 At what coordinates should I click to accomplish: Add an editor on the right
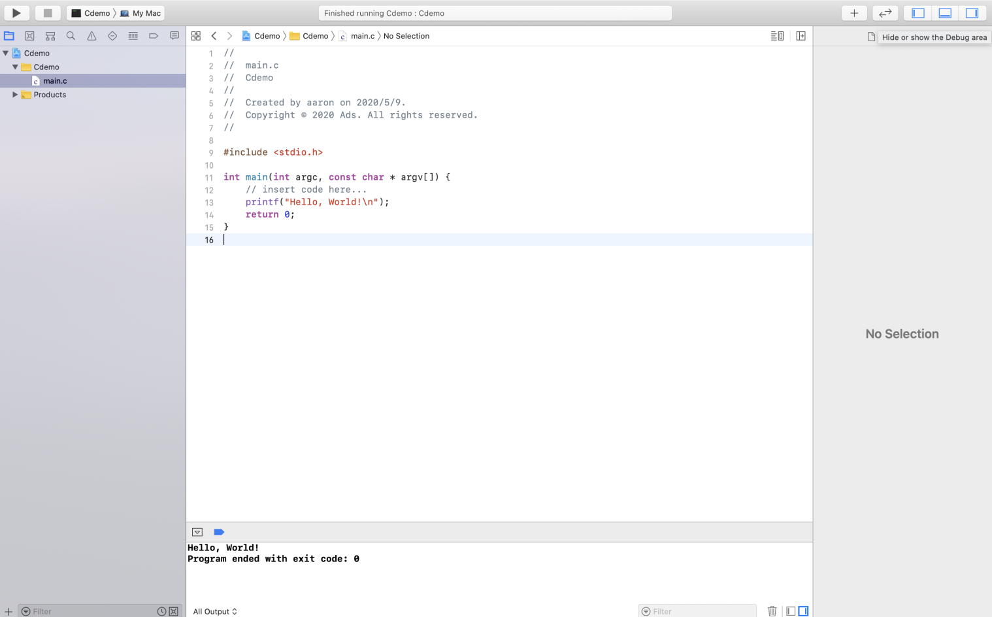tap(801, 36)
